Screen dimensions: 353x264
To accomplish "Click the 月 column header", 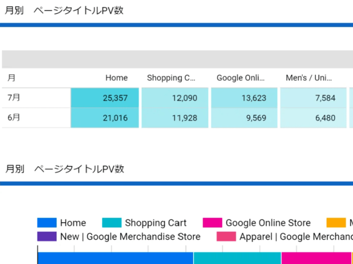I will click(11, 78).
